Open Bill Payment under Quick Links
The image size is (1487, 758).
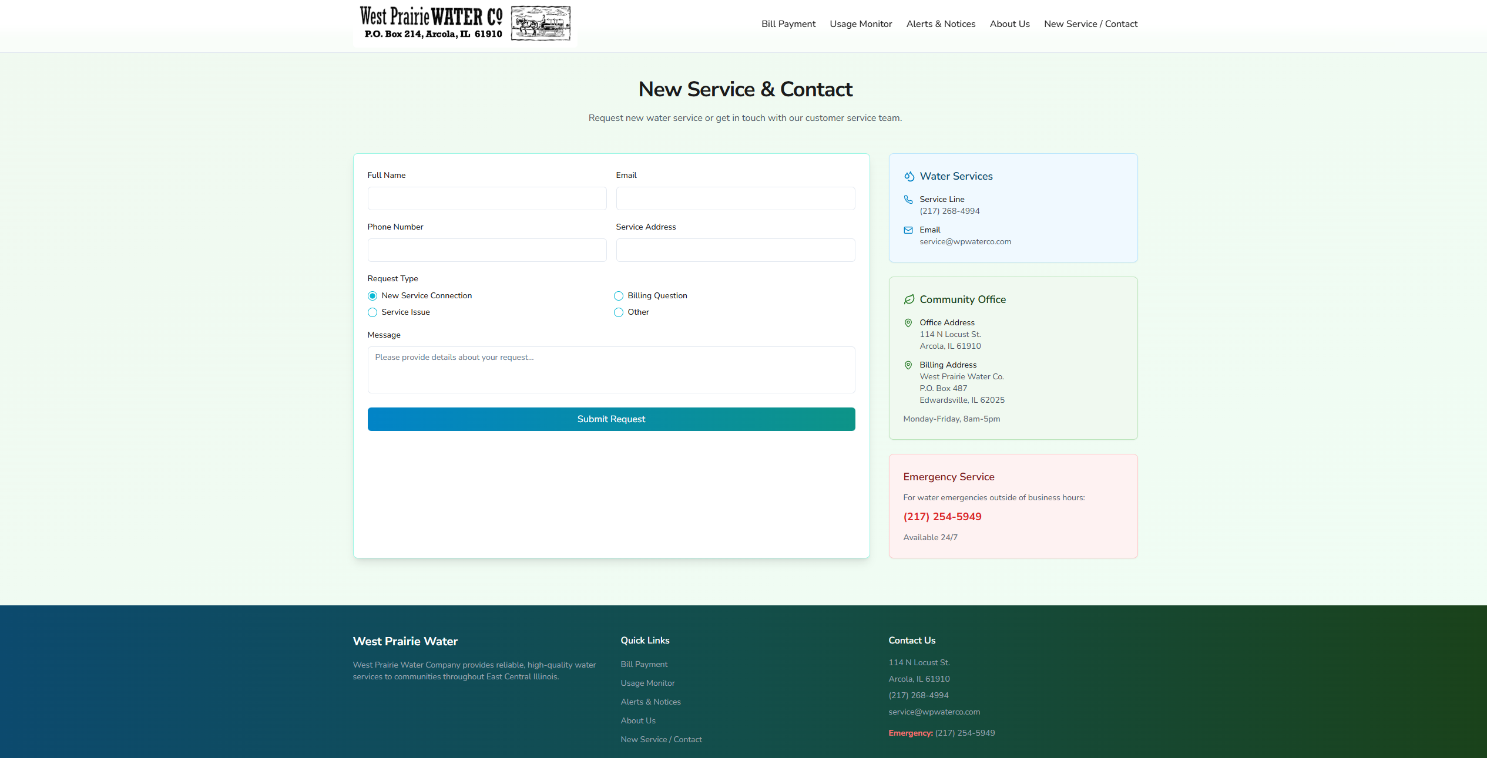644,664
